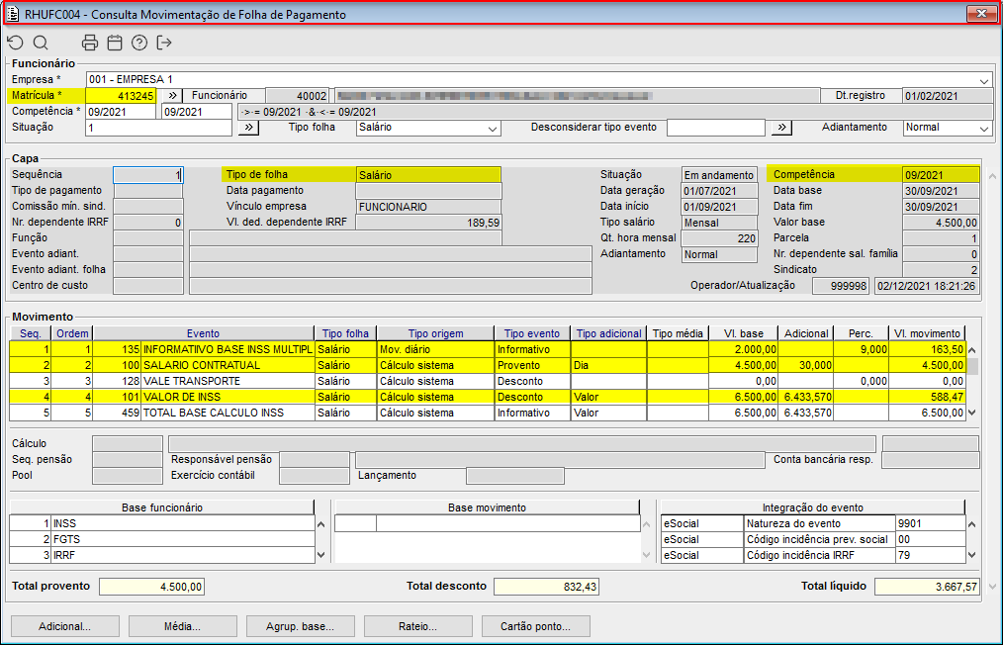The image size is (1003, 645).
Task: Expand the Adiantamento dropdown set to Normal
Action: tap(983, 129)
